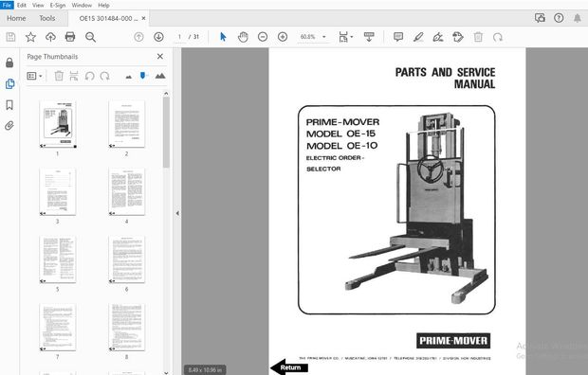Screen dimensions: 588x375
Task: Click the thumbnails panel scrollbar
Action: click(166, 132)
